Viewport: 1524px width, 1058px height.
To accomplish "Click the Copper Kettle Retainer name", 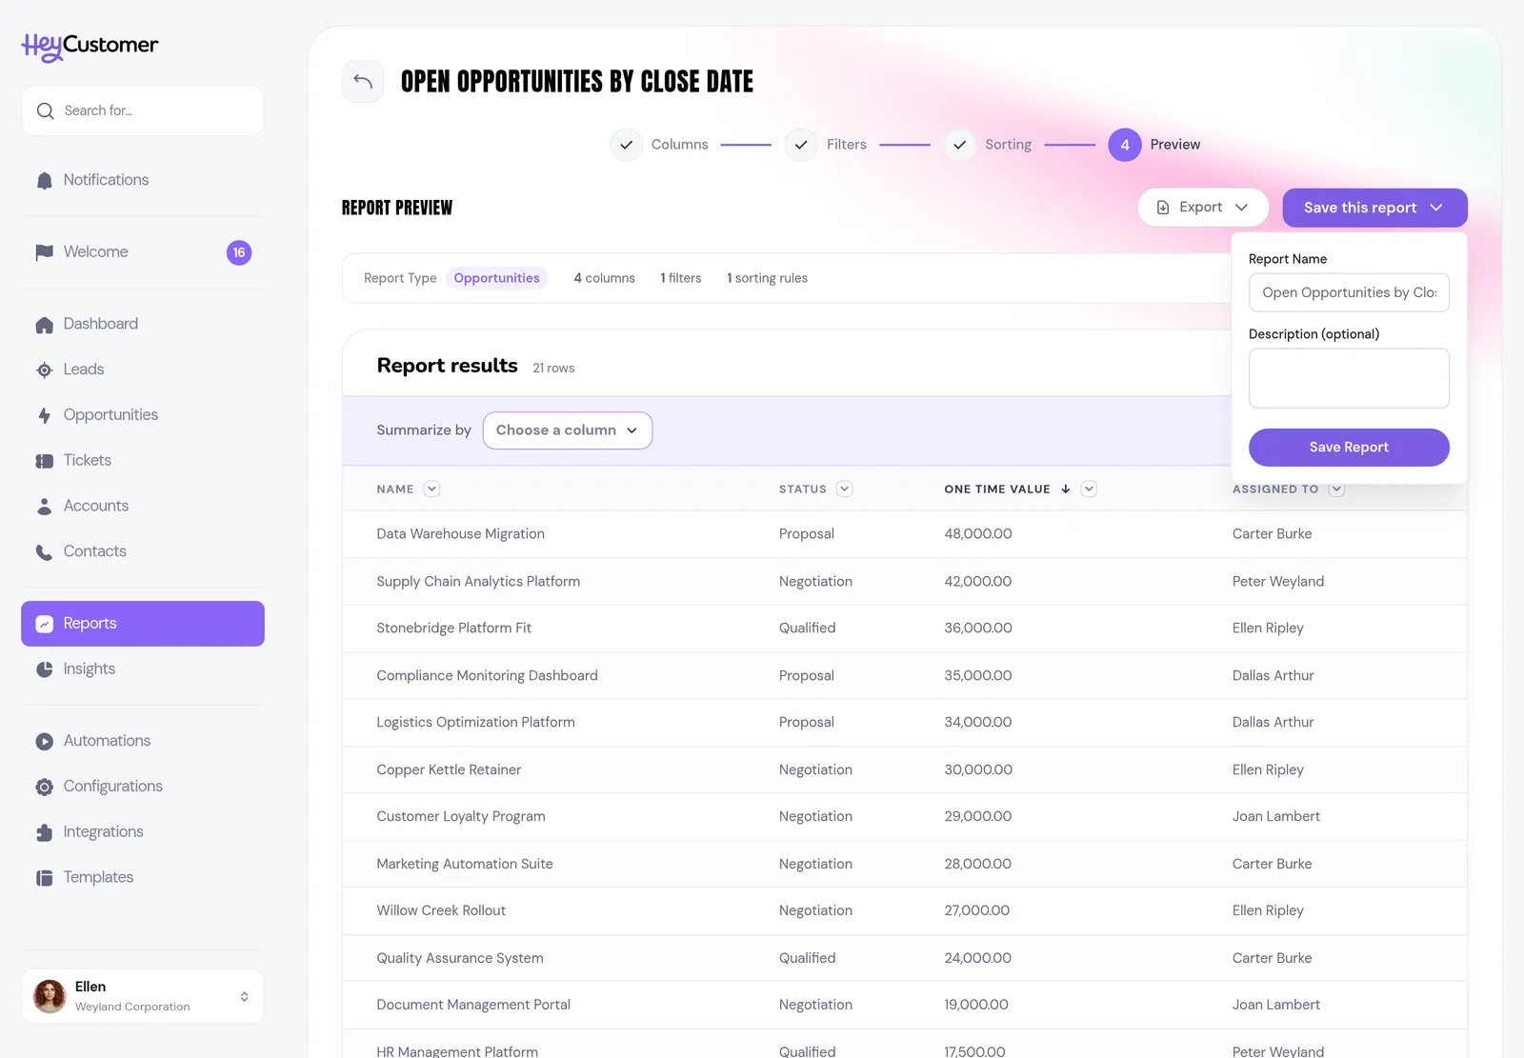I will 449,770.
